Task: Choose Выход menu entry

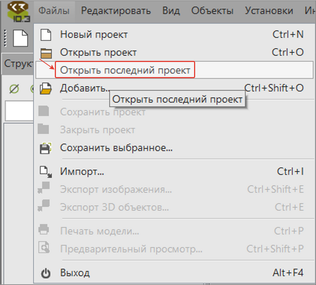Action: 174,273
